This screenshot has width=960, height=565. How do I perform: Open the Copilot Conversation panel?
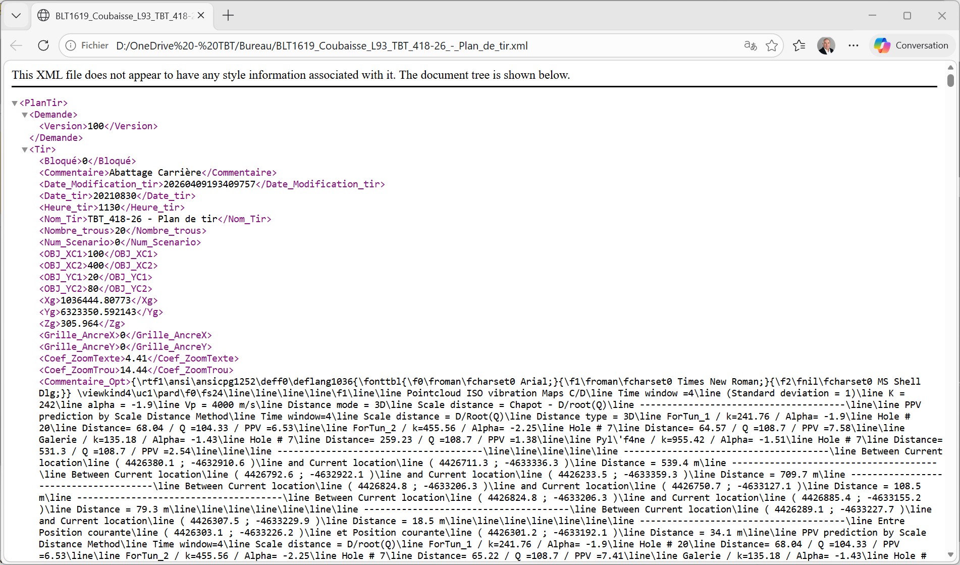(x=912, y=45)
